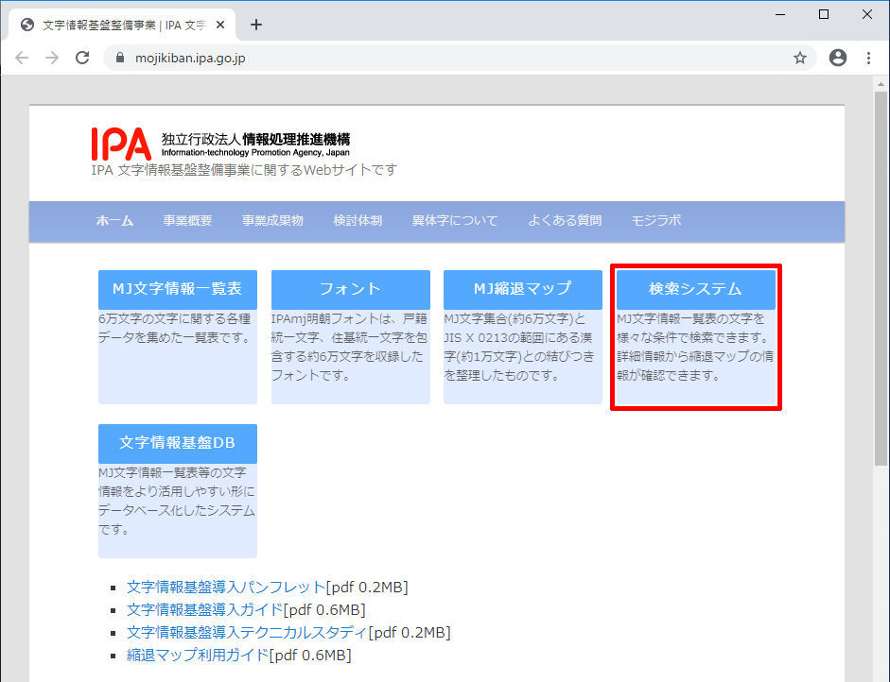Open a new tab with plus button
This screenshot has height=682, width=890.
256,25
